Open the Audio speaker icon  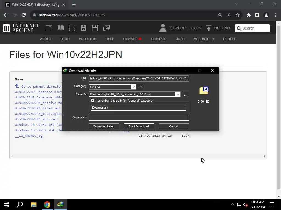pyautogui.click(x=83, y=28)
